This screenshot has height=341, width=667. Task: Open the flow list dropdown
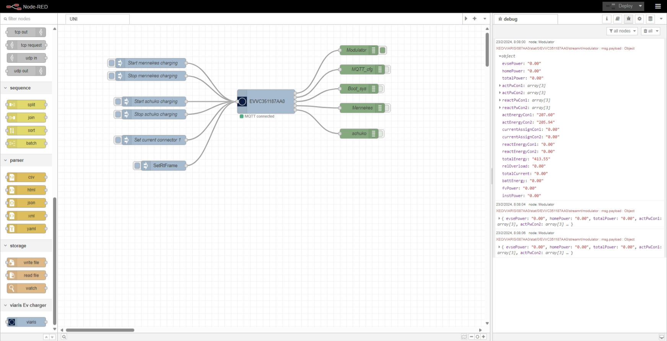(x=485, y=19)
